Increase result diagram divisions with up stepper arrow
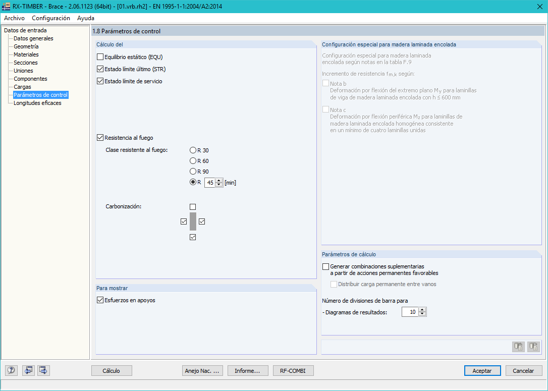Viewport: 548px width, 391px height. tap(422, 309)
